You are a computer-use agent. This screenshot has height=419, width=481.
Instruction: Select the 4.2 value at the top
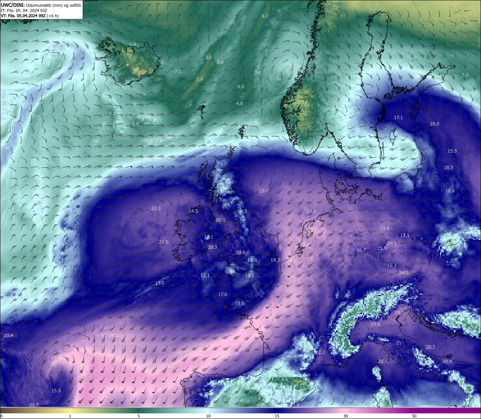(x=265, y=16)
